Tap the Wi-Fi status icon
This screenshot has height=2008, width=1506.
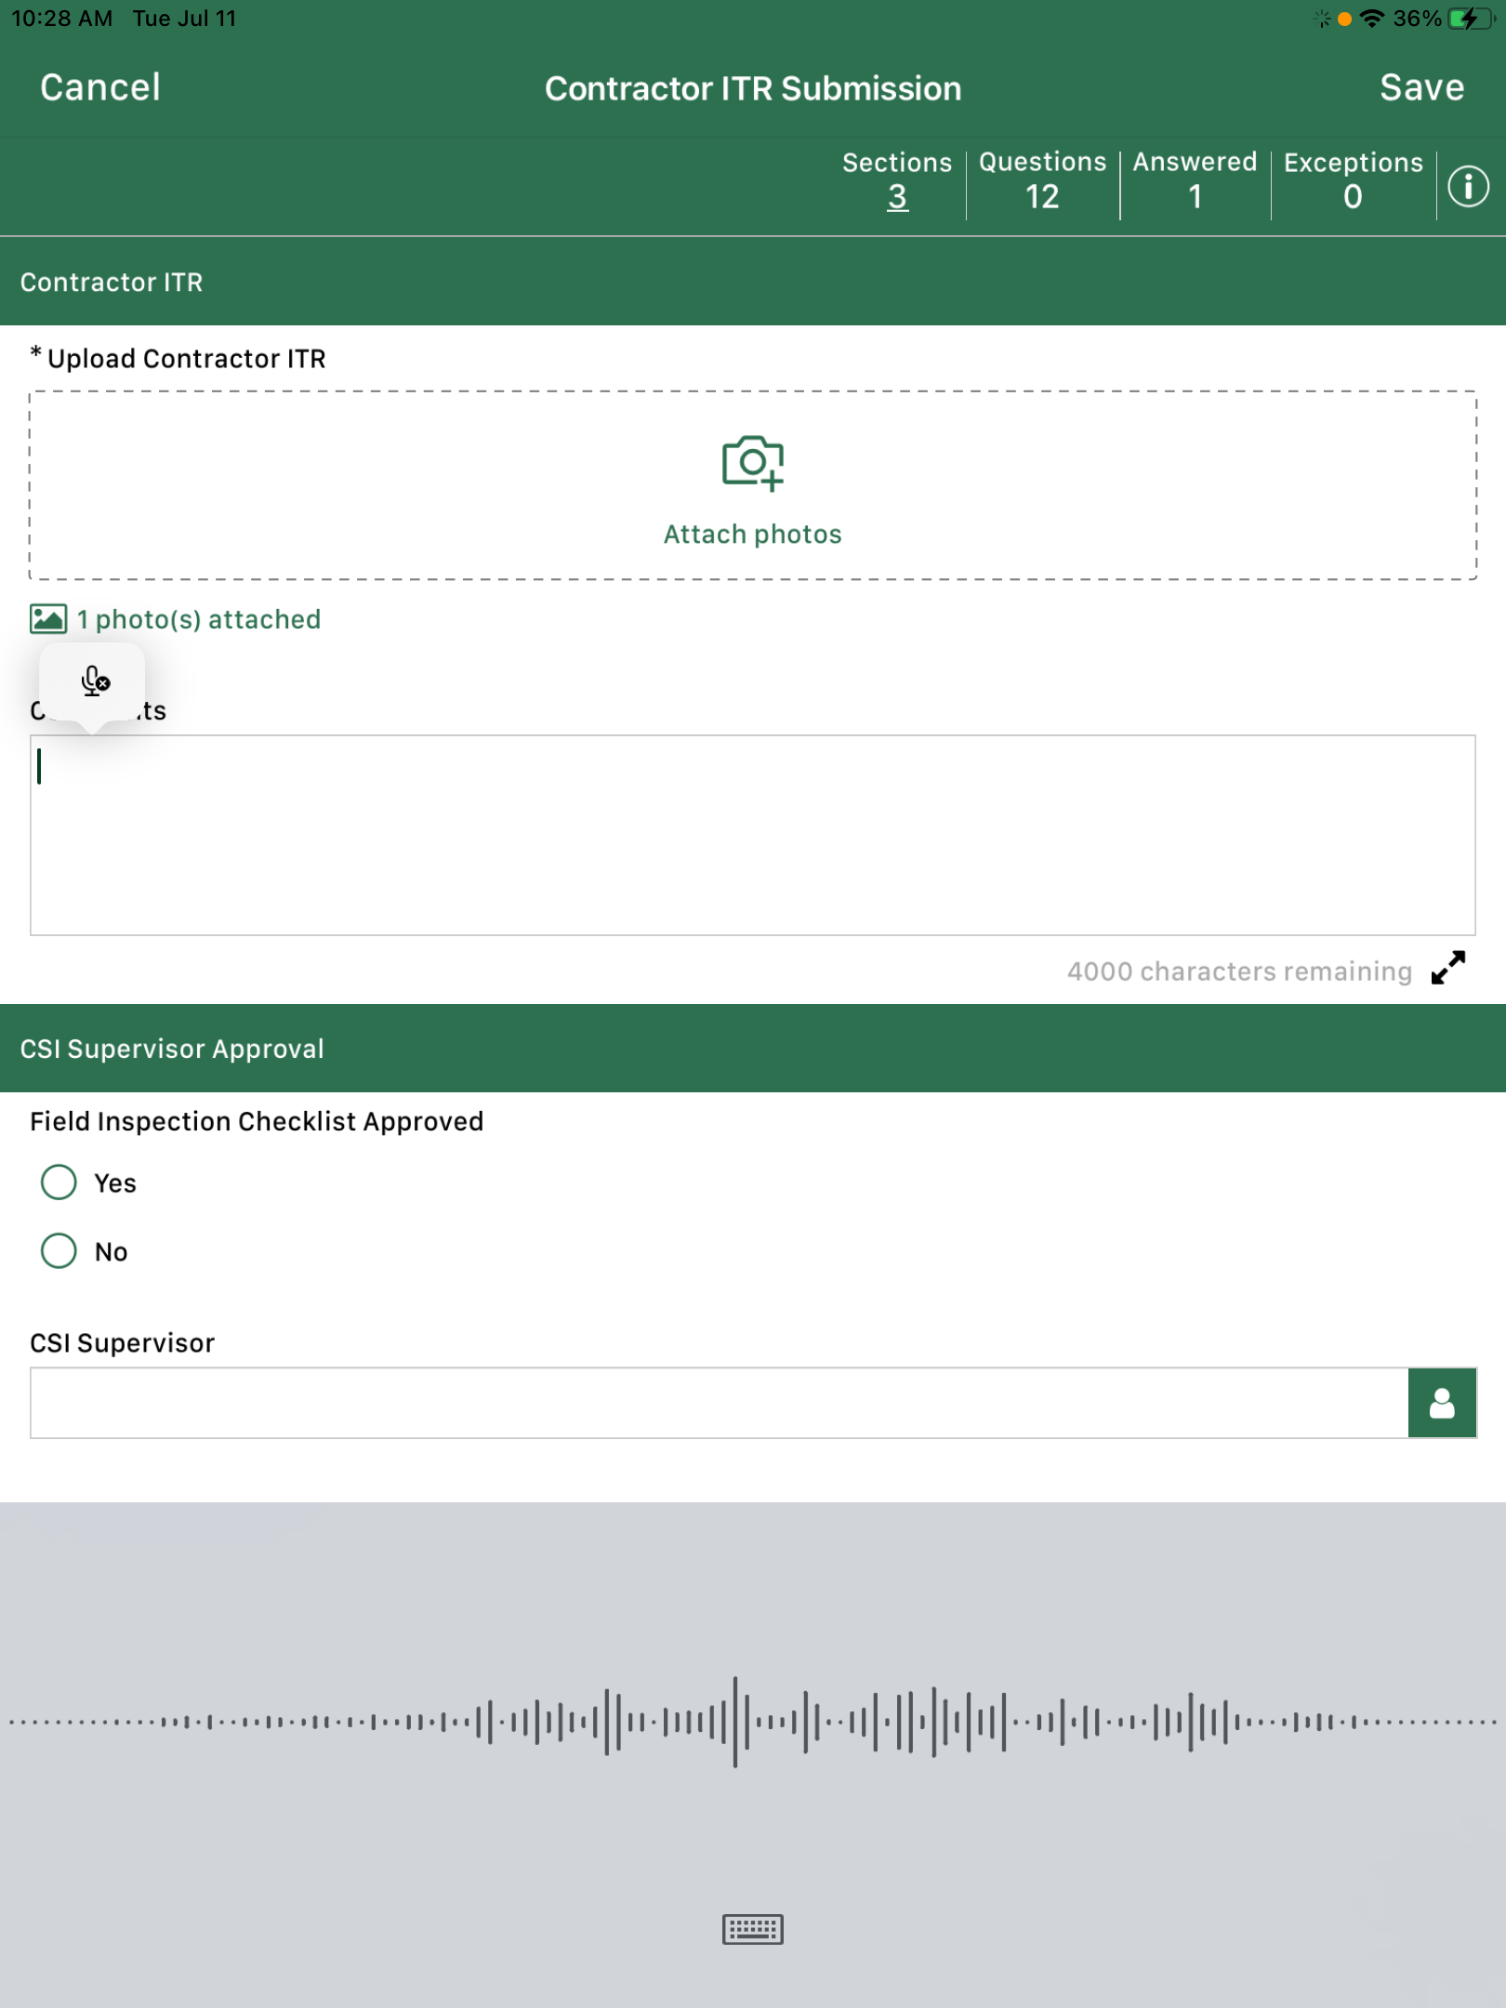click(x=1371, y=19)
